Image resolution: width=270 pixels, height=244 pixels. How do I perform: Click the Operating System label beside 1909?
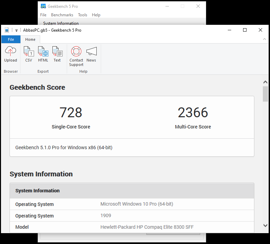[x=34, y=216]
